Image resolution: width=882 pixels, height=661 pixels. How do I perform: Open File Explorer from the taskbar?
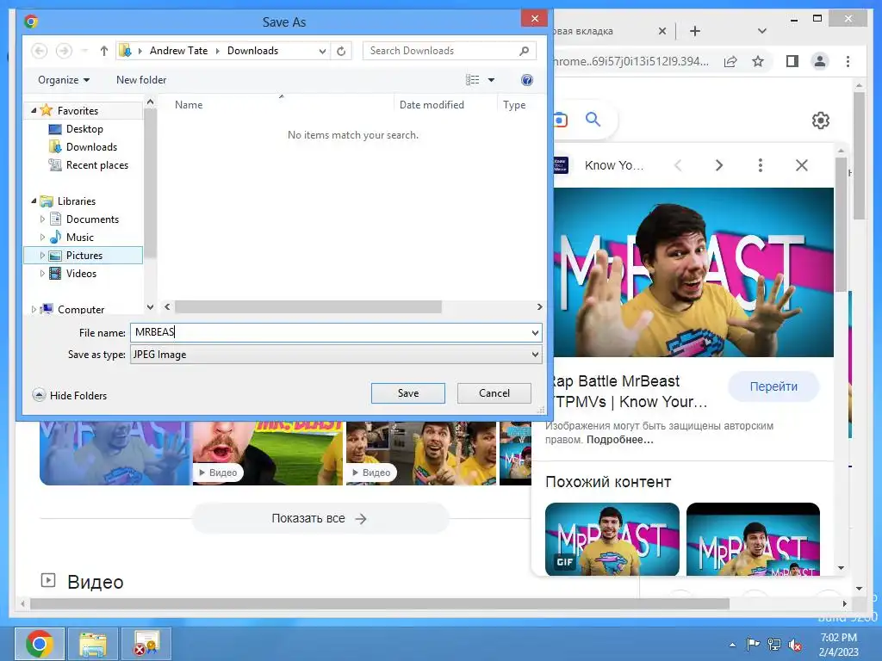(x=93, y=644)
